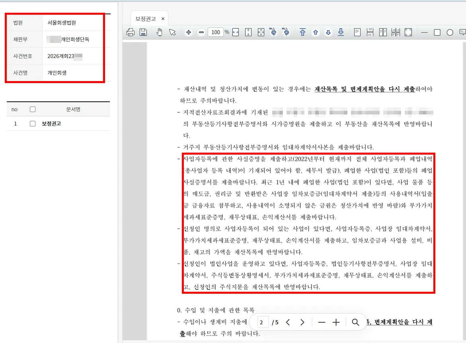Select the arrow pointer tool
466x343 pixels.
point(172,32)
